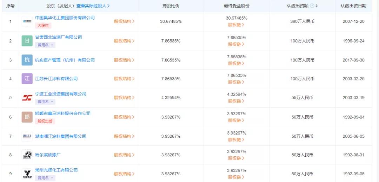Open 股权链 in 江苏长江涂料 row

pyautogui.click(x=236, y=82)
